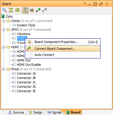Select Connector JE

click(26, 91)
